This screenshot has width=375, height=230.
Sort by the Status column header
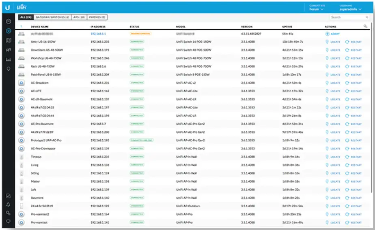(x=134, y=27)
